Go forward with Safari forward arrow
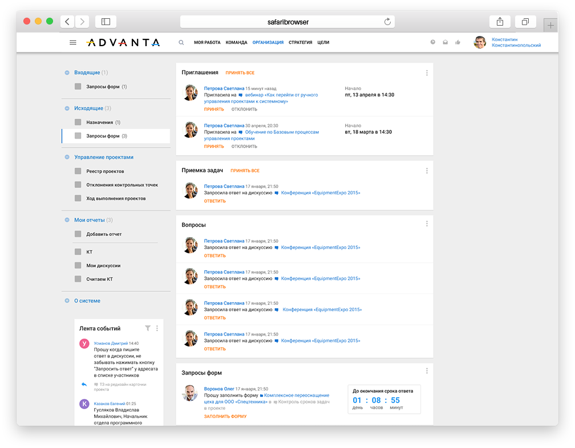 (82, 22)
